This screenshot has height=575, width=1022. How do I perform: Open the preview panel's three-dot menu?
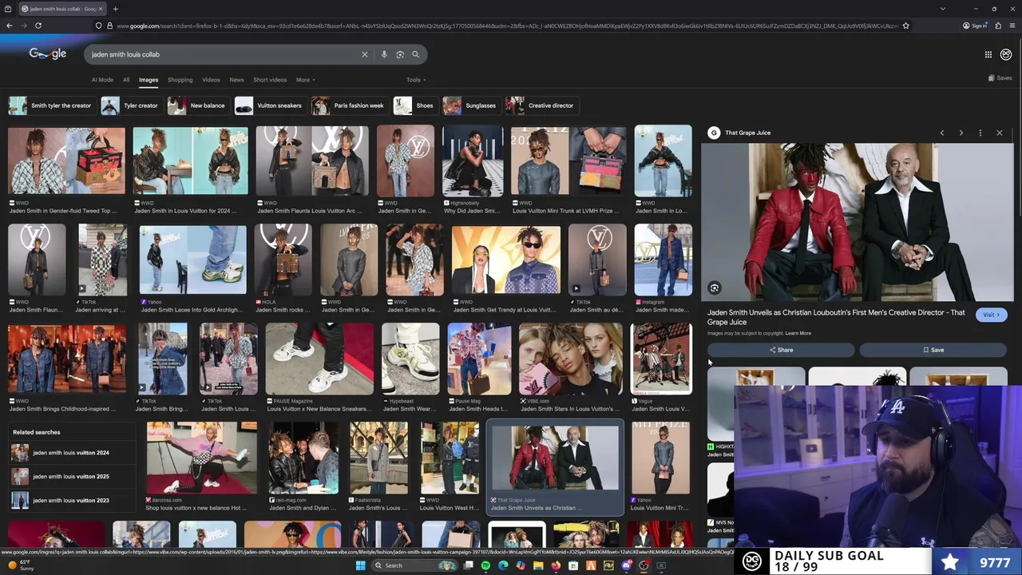coord(980,133)
